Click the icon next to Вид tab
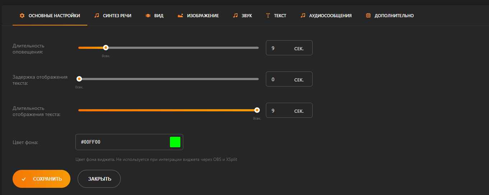The height and width of the screenshot is (195, 489). [148, 16]
